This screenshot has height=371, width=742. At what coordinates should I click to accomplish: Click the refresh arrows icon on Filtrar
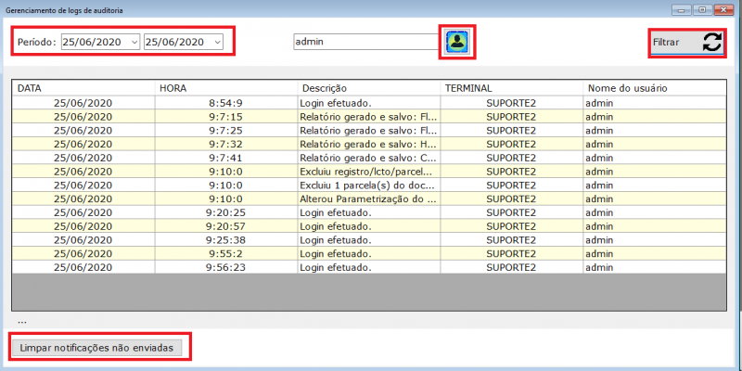pos(711,42)
